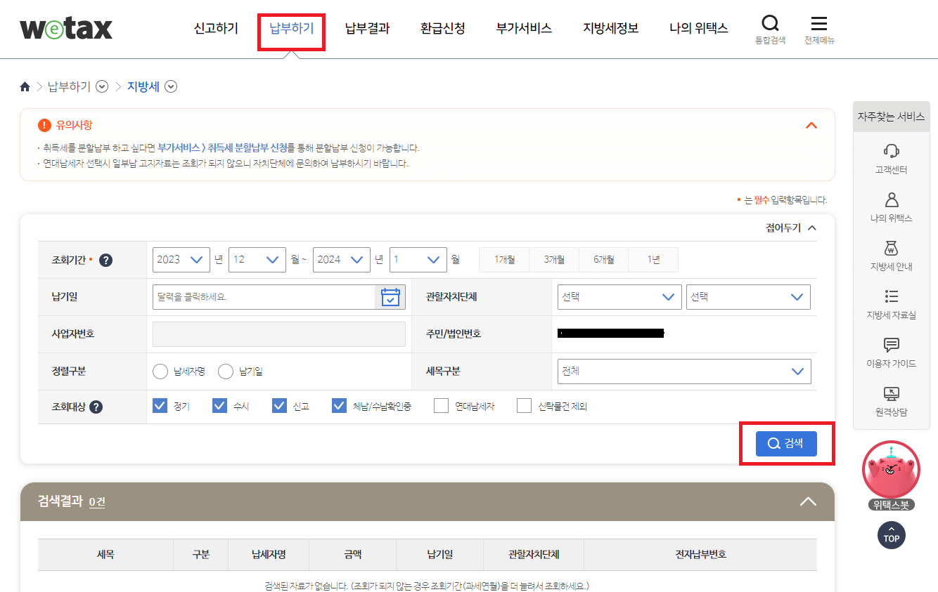938x592 pixels.
Task: Select the 납세자명 radio button
Action: [160, 371]
